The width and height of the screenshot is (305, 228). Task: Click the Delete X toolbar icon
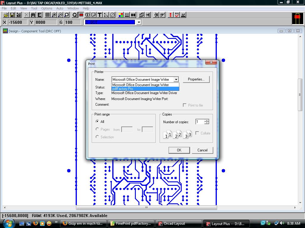(x=27, y=15)
